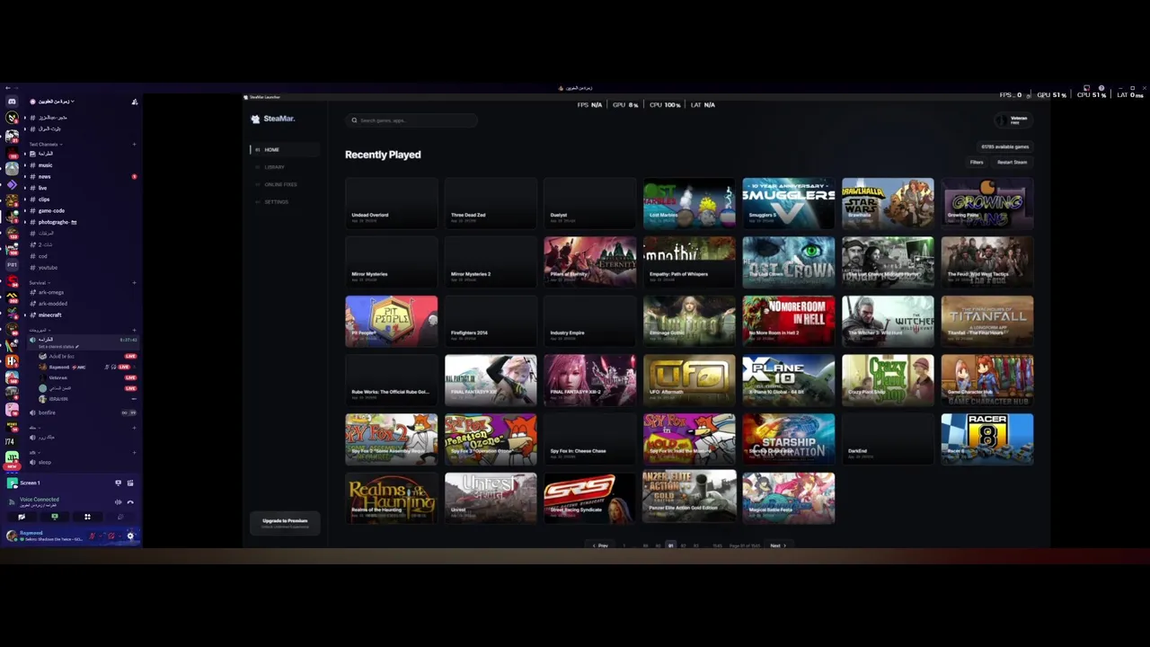Open Discord user settings gear
Viewport: 1150px width, 647px height.
[x=130, y=536]
